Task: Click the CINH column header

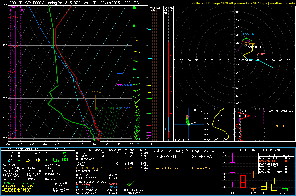Action: [x=29, y=149]
